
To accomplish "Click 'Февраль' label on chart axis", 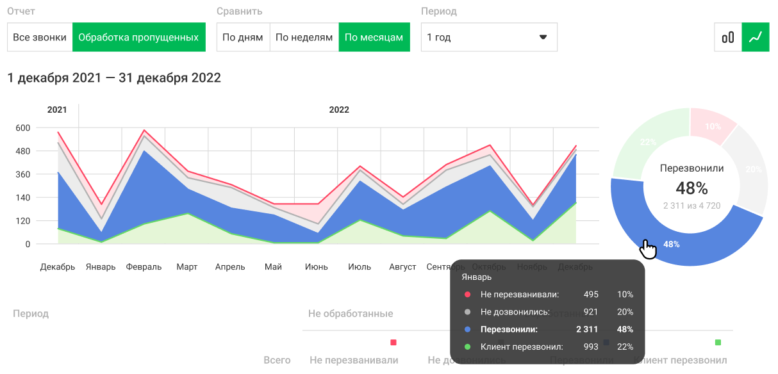I will pos(144,267).
